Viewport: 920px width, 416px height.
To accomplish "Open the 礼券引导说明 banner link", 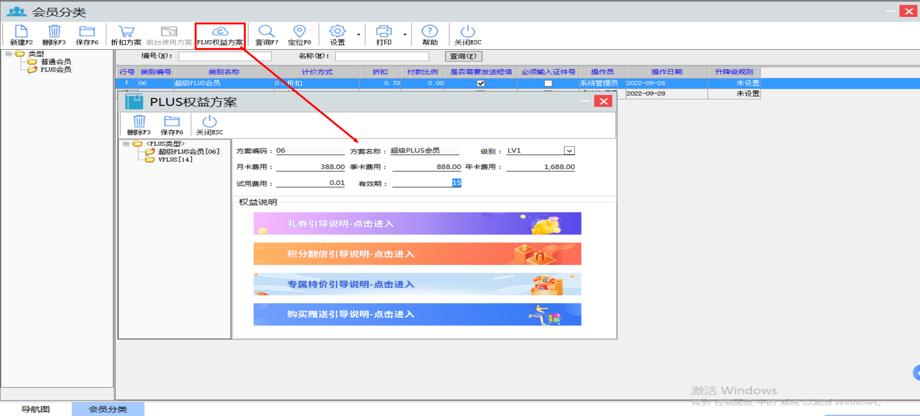I will [417, 223].
